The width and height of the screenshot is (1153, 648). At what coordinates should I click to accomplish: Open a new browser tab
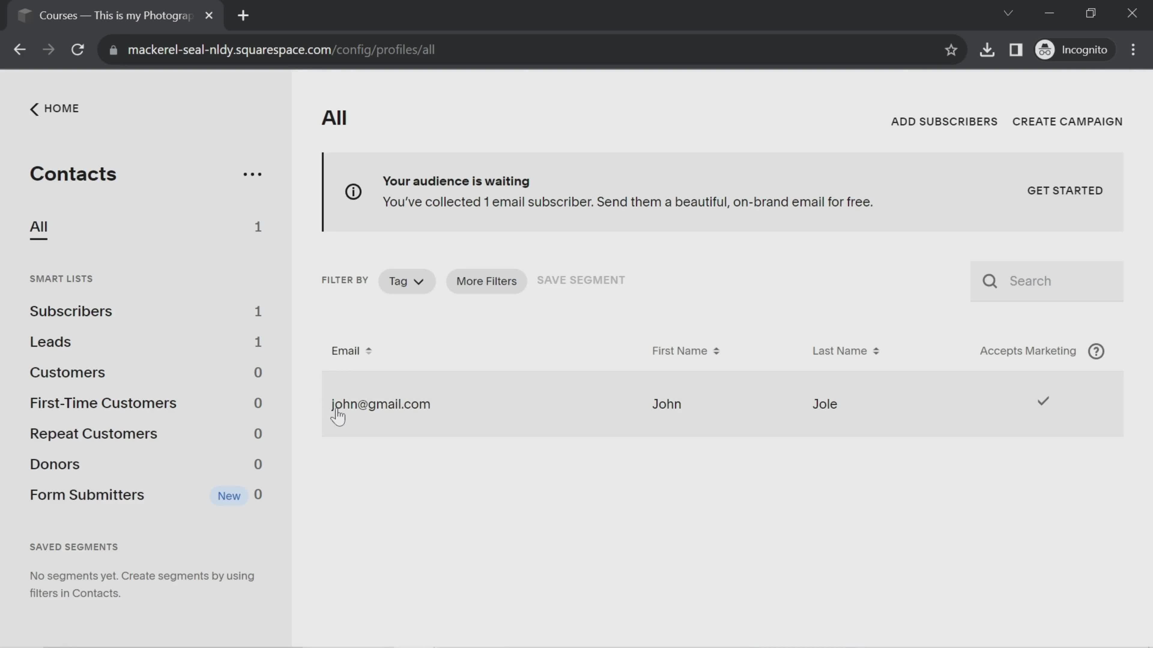tap(243, 16)
